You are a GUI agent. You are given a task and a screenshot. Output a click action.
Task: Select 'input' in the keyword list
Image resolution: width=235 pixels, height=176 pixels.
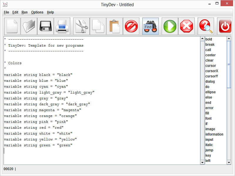tap(209, 140)
